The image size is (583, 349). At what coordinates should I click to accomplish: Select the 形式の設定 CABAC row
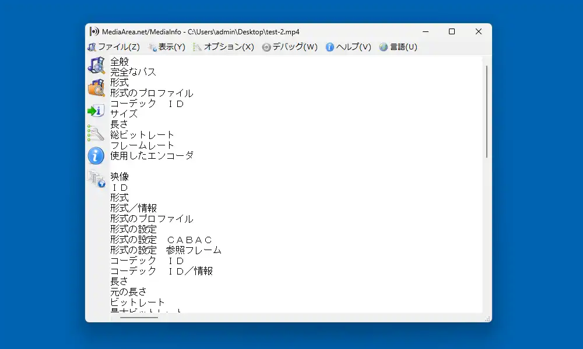[161, 240]
